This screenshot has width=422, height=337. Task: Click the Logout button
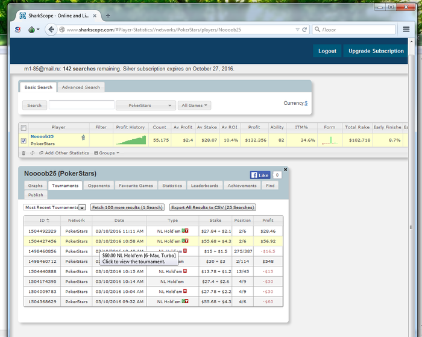pyautogui.click(x=327, y=51)
